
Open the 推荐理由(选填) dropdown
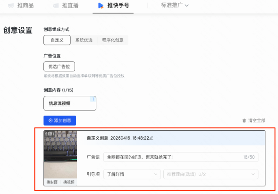(x=211, y=174)
